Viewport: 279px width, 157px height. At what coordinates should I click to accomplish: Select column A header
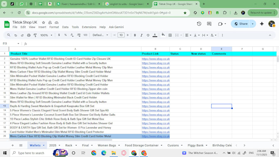[x=75, y=49]
